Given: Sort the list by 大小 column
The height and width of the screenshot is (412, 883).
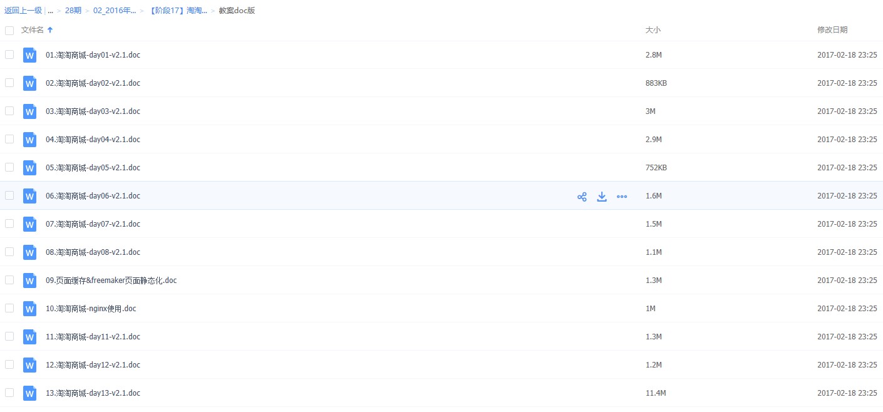Looking at the screenshot, I should point(653,30).
